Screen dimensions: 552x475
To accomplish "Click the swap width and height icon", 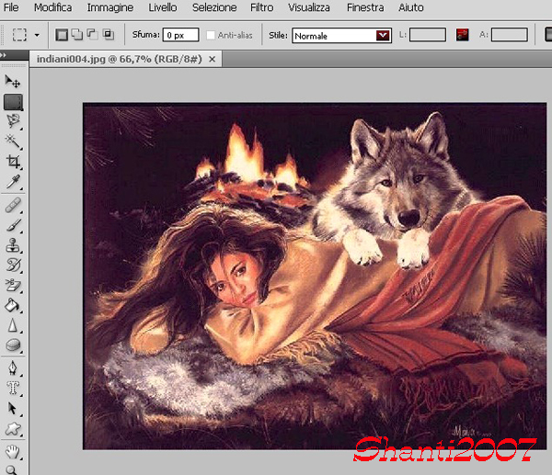I will [x=462, y=35].
